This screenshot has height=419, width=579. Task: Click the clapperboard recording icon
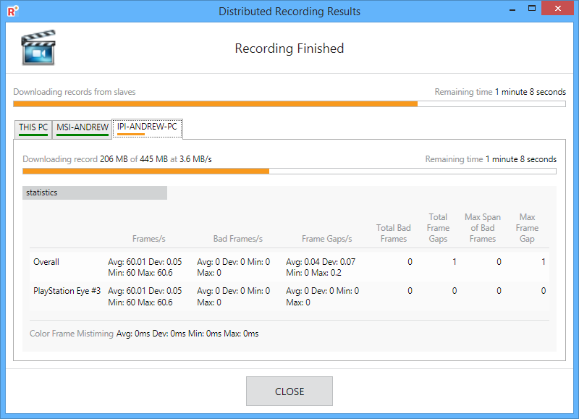pos(38,48)
